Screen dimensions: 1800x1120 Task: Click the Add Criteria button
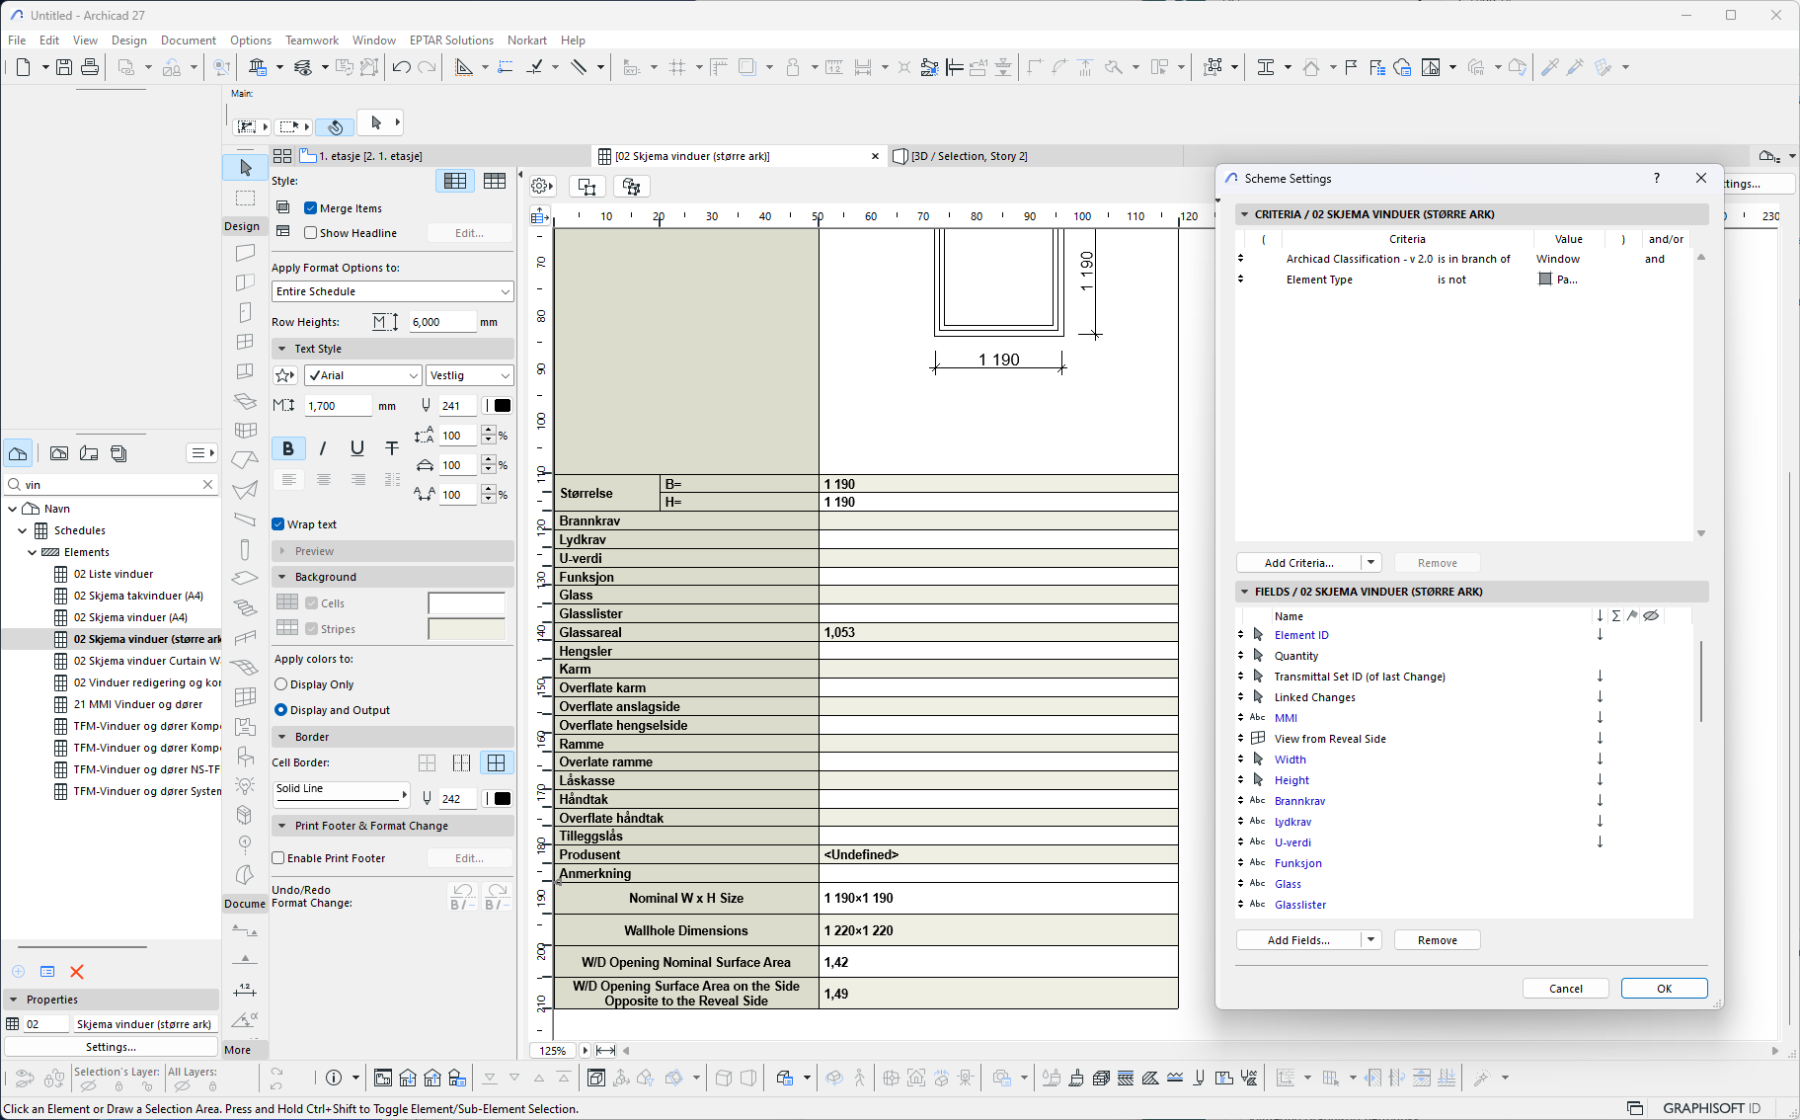tap(1298, 563)
